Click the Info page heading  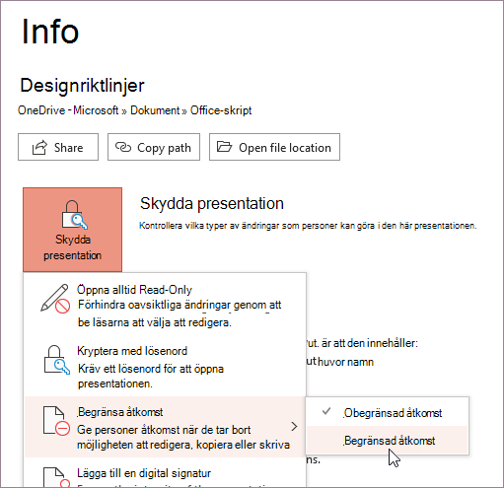pos(50,32)
